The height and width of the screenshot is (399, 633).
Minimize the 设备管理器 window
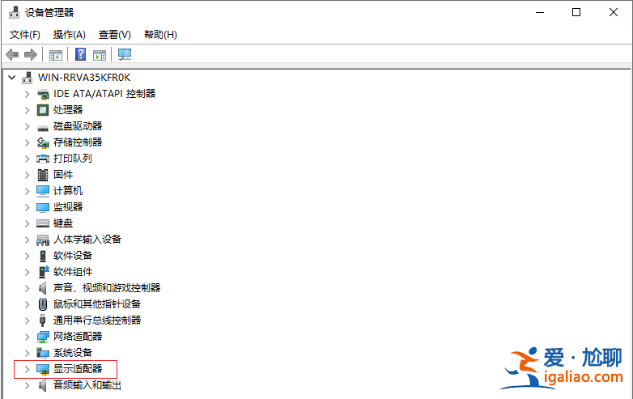click(x=540, y=12)
